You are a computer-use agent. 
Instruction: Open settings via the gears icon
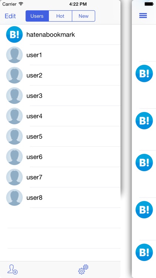click(83, 269)
